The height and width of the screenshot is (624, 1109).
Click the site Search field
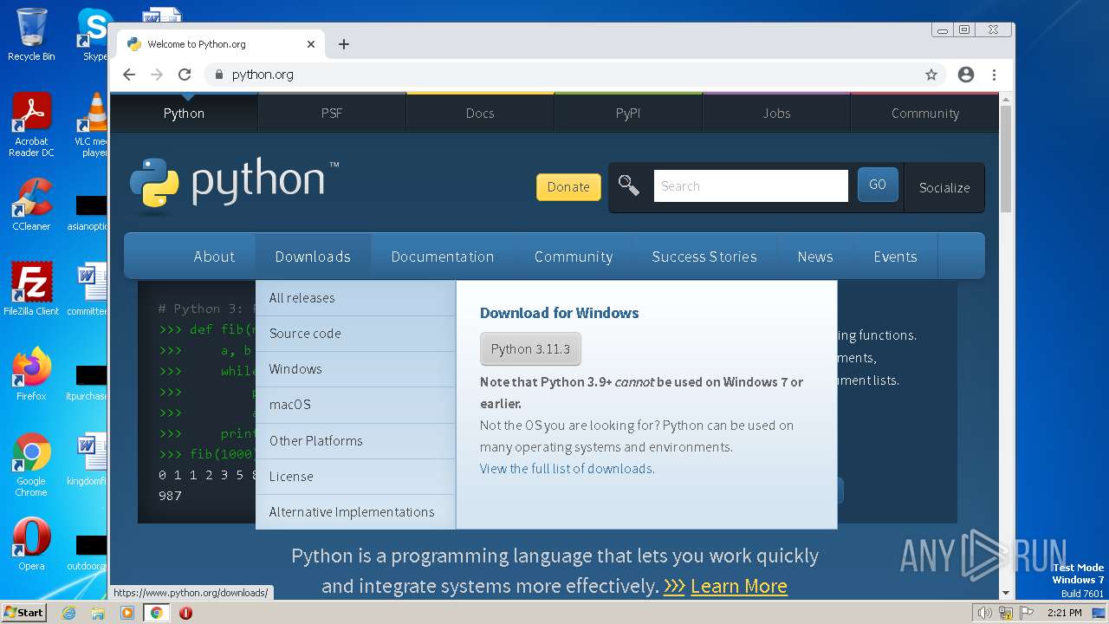750,185
